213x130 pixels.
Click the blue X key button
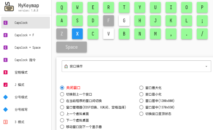(77, 34)
